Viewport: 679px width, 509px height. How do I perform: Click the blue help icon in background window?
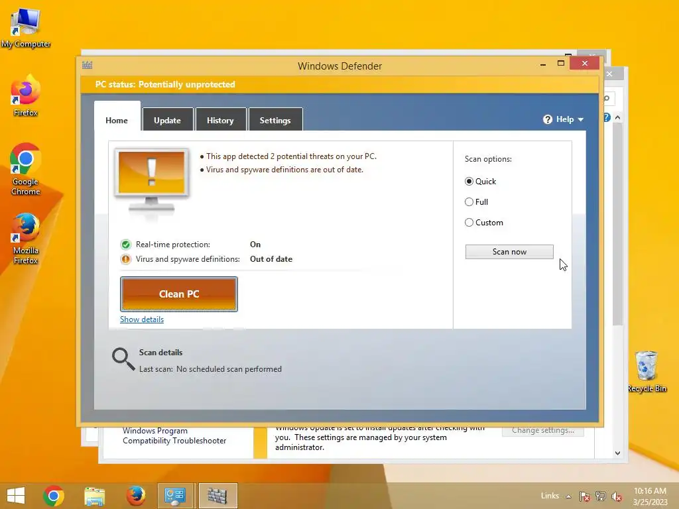[x=607, y=117]
